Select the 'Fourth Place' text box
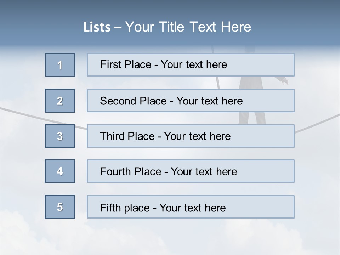Image resolution: width=340 pixels, height=255 pixels. [x=191, y=171]
